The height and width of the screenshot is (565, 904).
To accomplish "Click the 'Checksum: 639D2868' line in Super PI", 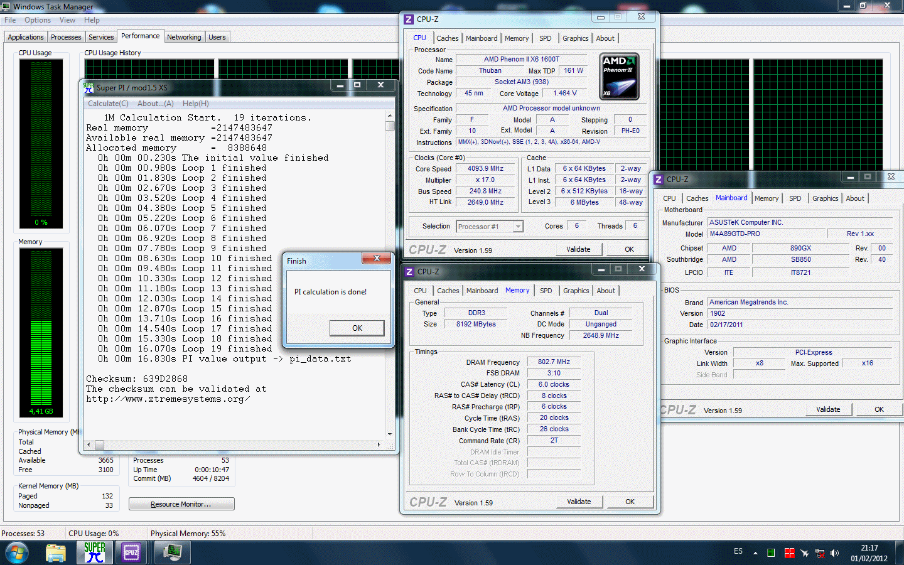I will point(137,379).
